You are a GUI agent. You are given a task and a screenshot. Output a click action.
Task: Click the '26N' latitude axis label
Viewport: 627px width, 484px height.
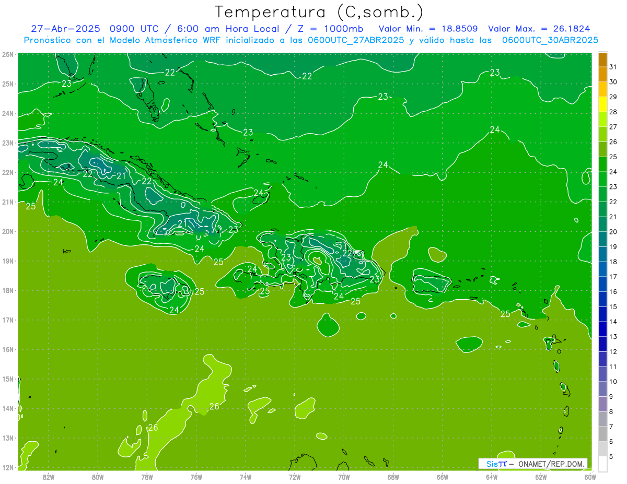tap(8, 54)
